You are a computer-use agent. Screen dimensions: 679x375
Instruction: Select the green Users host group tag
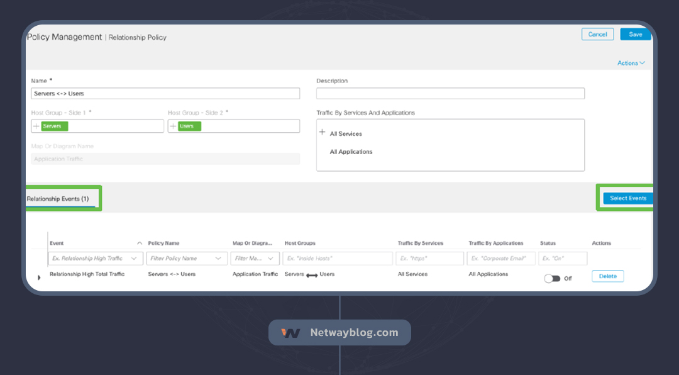pos(189,126)
